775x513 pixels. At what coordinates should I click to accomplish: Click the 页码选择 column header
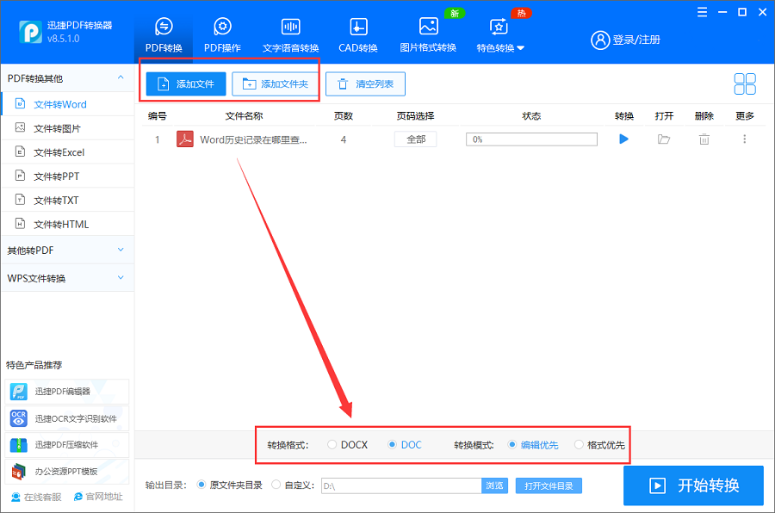coord(415,116)
